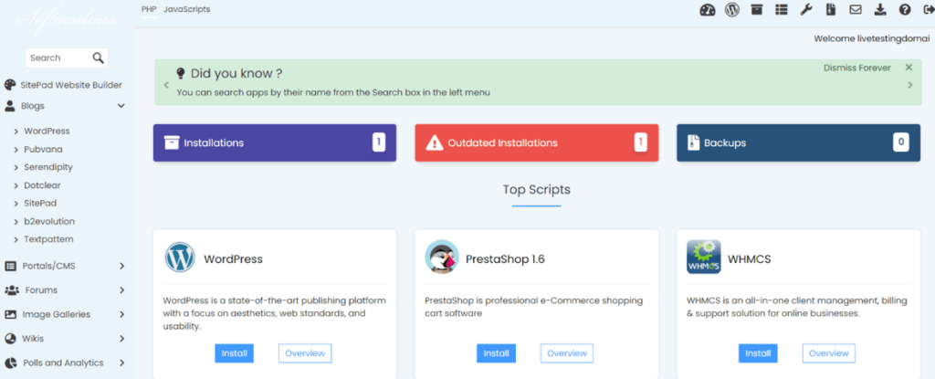Open the WordPress manager icon in top toolbar
Screen dimensions: 935x379
point(731,9)
